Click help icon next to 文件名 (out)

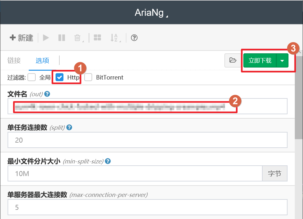(x=47, y=94)
